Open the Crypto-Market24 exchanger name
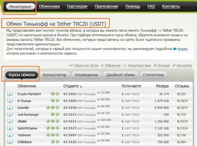Viewport: 197px width, 146px height. coord(29,94)
